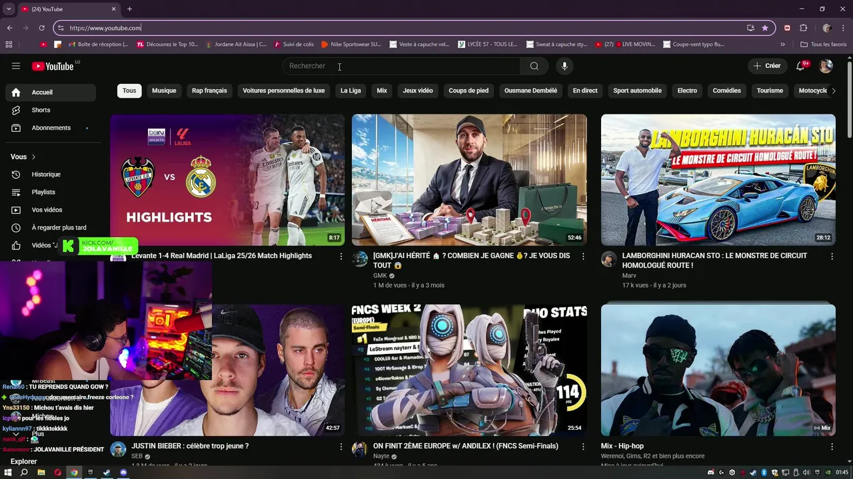Select the Jeux vidéo filter chip
The width and height of the screenshot is (853, 479).
point(418,90)
